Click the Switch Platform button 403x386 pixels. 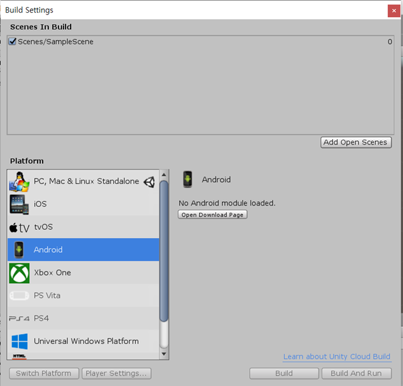(x=44, y=373)
